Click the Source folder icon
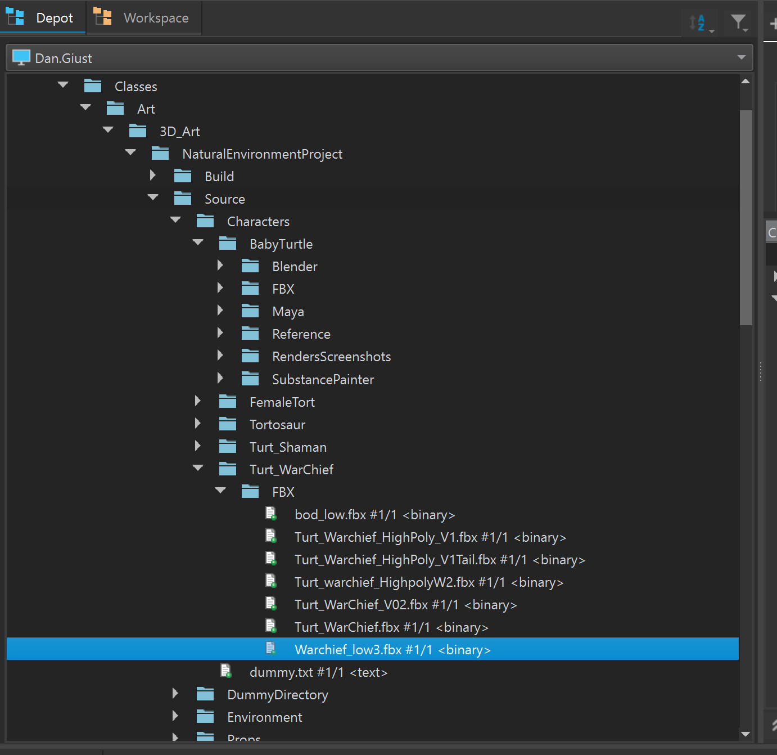The width and height of the screenshot is (777, 755). pos(183,199)
